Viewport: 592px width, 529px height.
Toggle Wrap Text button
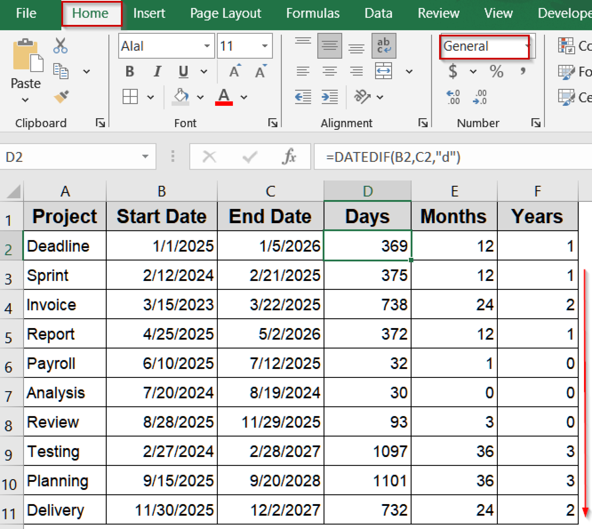(x=383, y=46)
